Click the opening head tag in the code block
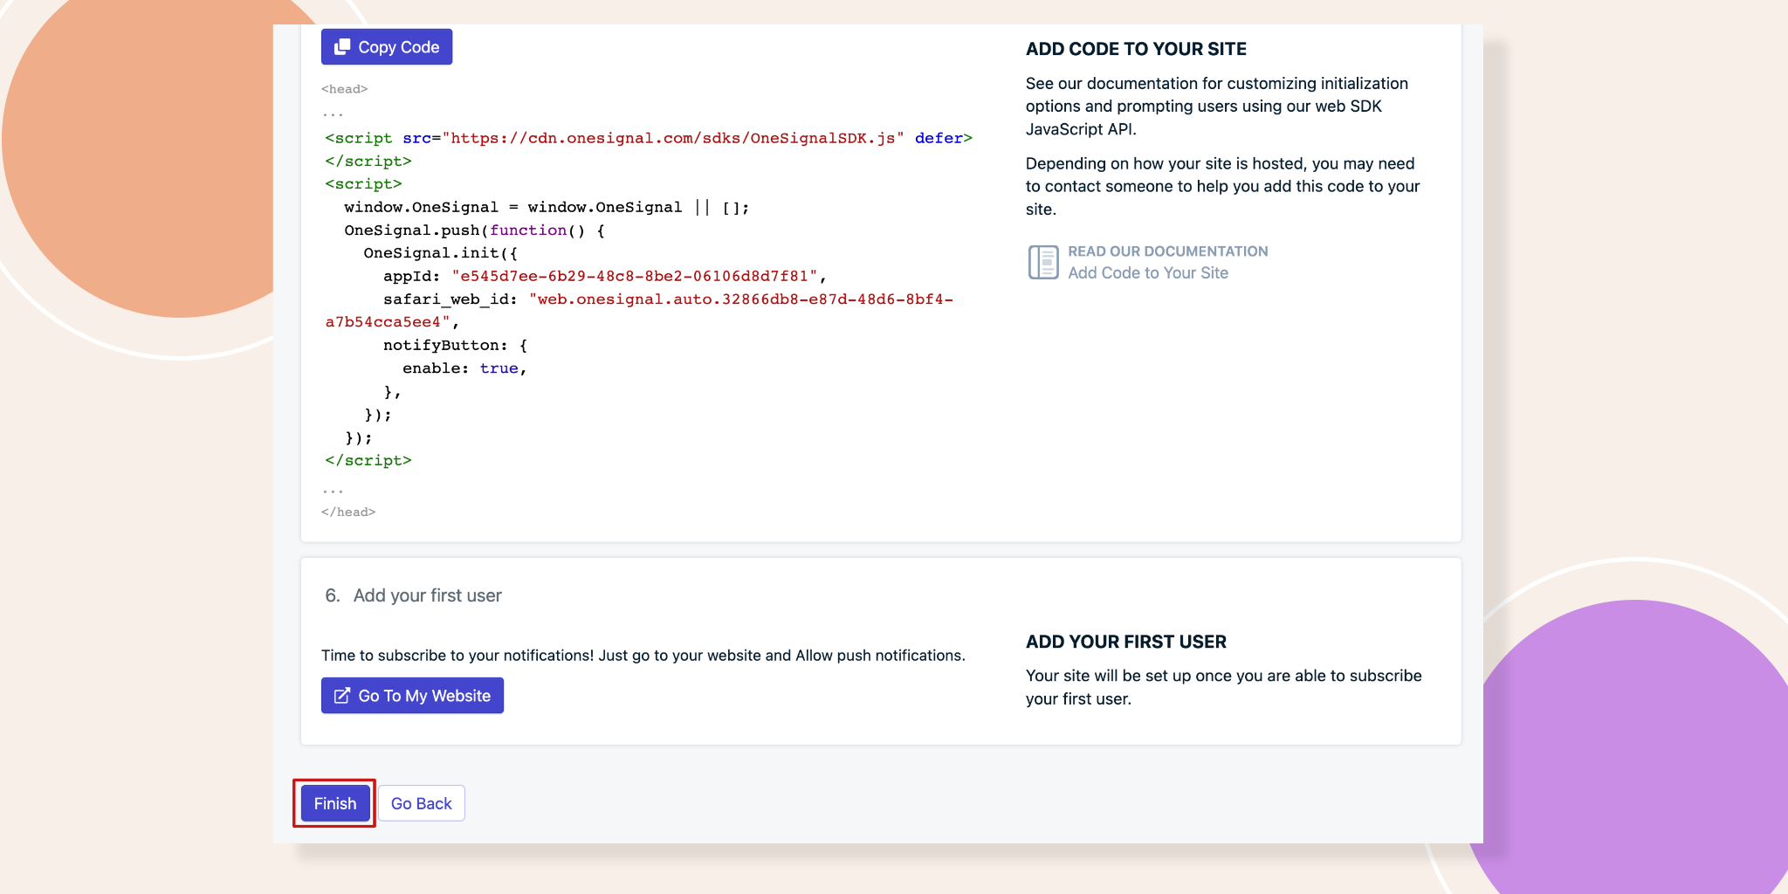The width and height of the screenshot is (1788, 894). (x=344, y=88)
